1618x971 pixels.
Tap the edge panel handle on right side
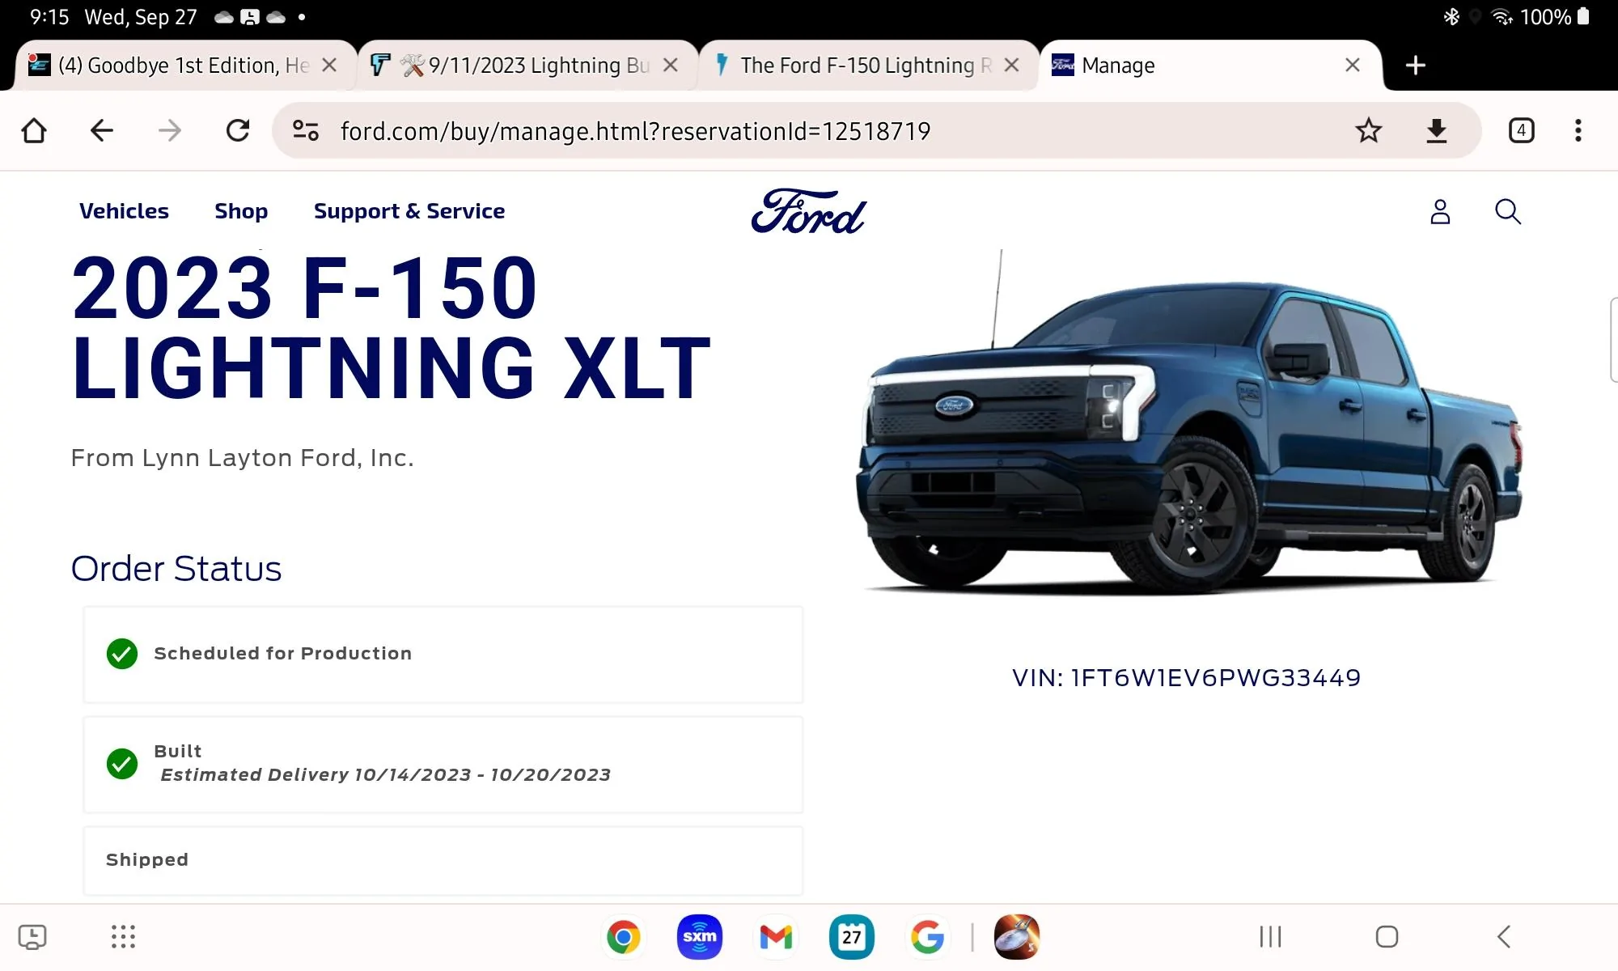(x=1613, y=340)
